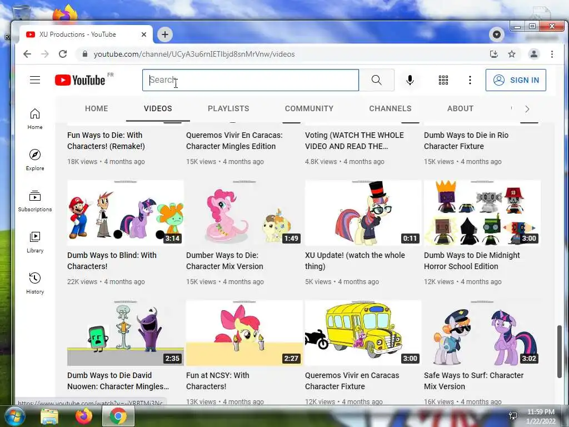This screenshot has height=427, width=569.
Task: Open the Chrome profile avatar
Action: 534,54
